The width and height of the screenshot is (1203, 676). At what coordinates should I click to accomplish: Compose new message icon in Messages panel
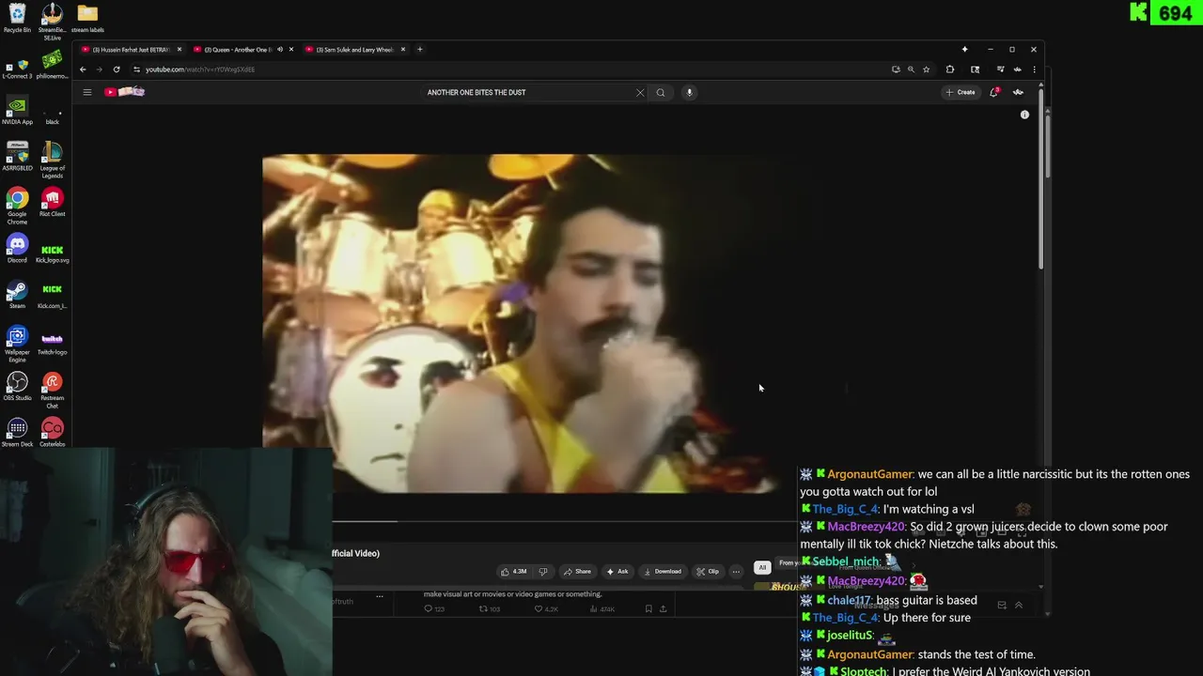(1002, 606)
